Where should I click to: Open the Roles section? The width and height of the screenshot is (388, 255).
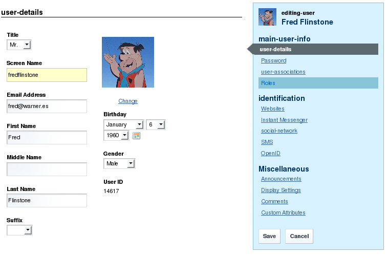coord(268,83)
